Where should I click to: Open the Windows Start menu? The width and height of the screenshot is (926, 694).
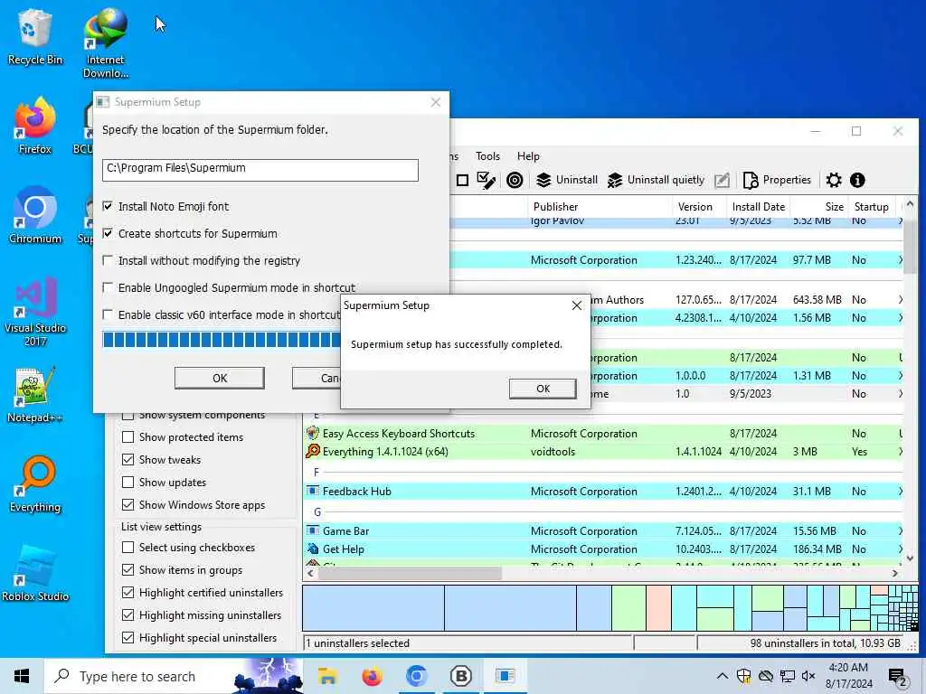(x=22, y=676)
